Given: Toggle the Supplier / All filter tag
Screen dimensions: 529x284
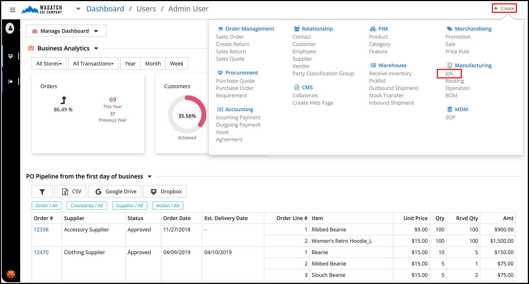Looking at the screenshot, I should point(130,206).
